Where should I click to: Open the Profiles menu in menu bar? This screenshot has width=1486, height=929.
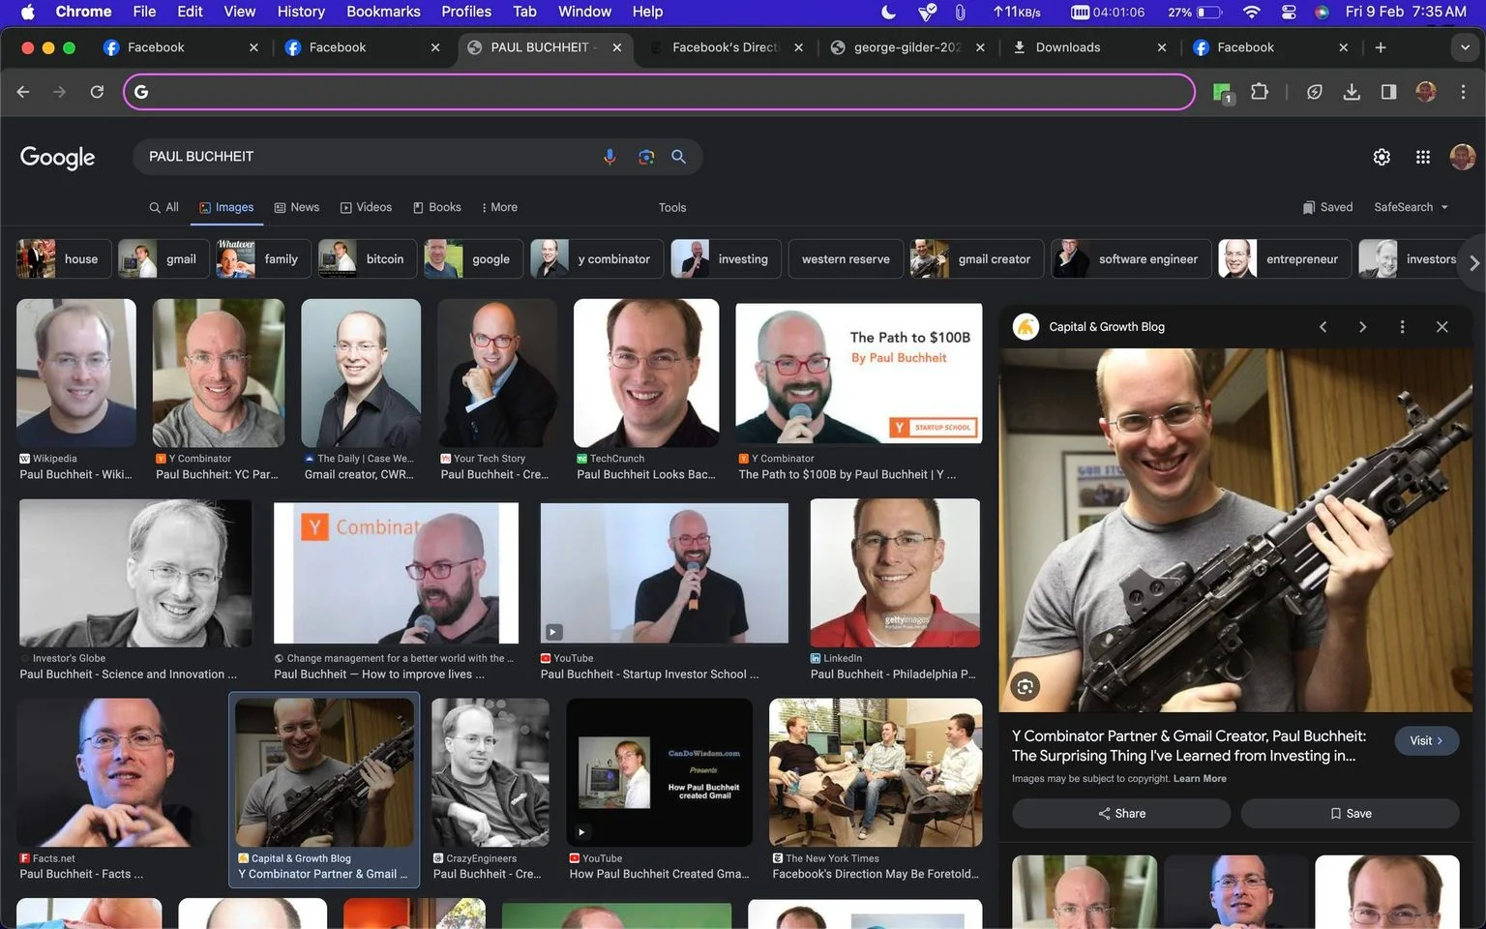click(x=466, y=12)
